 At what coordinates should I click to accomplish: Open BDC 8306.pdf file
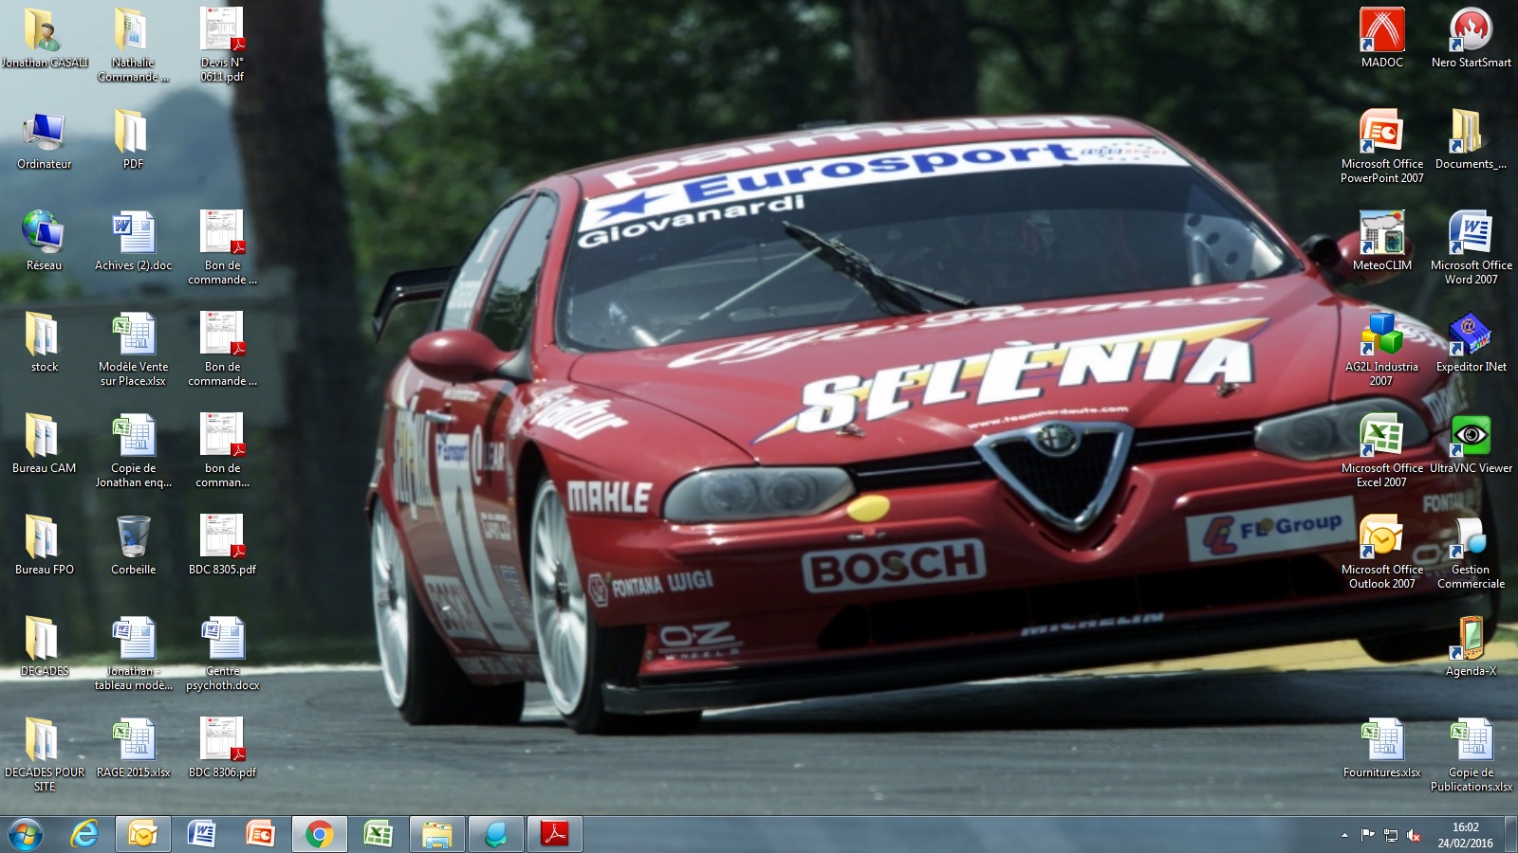click(222, 749)
